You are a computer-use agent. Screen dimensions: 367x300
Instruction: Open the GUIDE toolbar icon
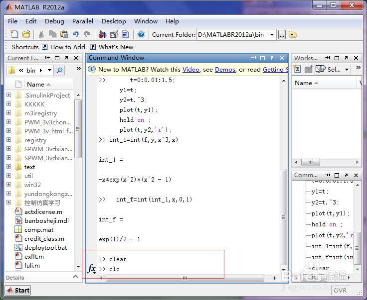[x=114, y=34]
